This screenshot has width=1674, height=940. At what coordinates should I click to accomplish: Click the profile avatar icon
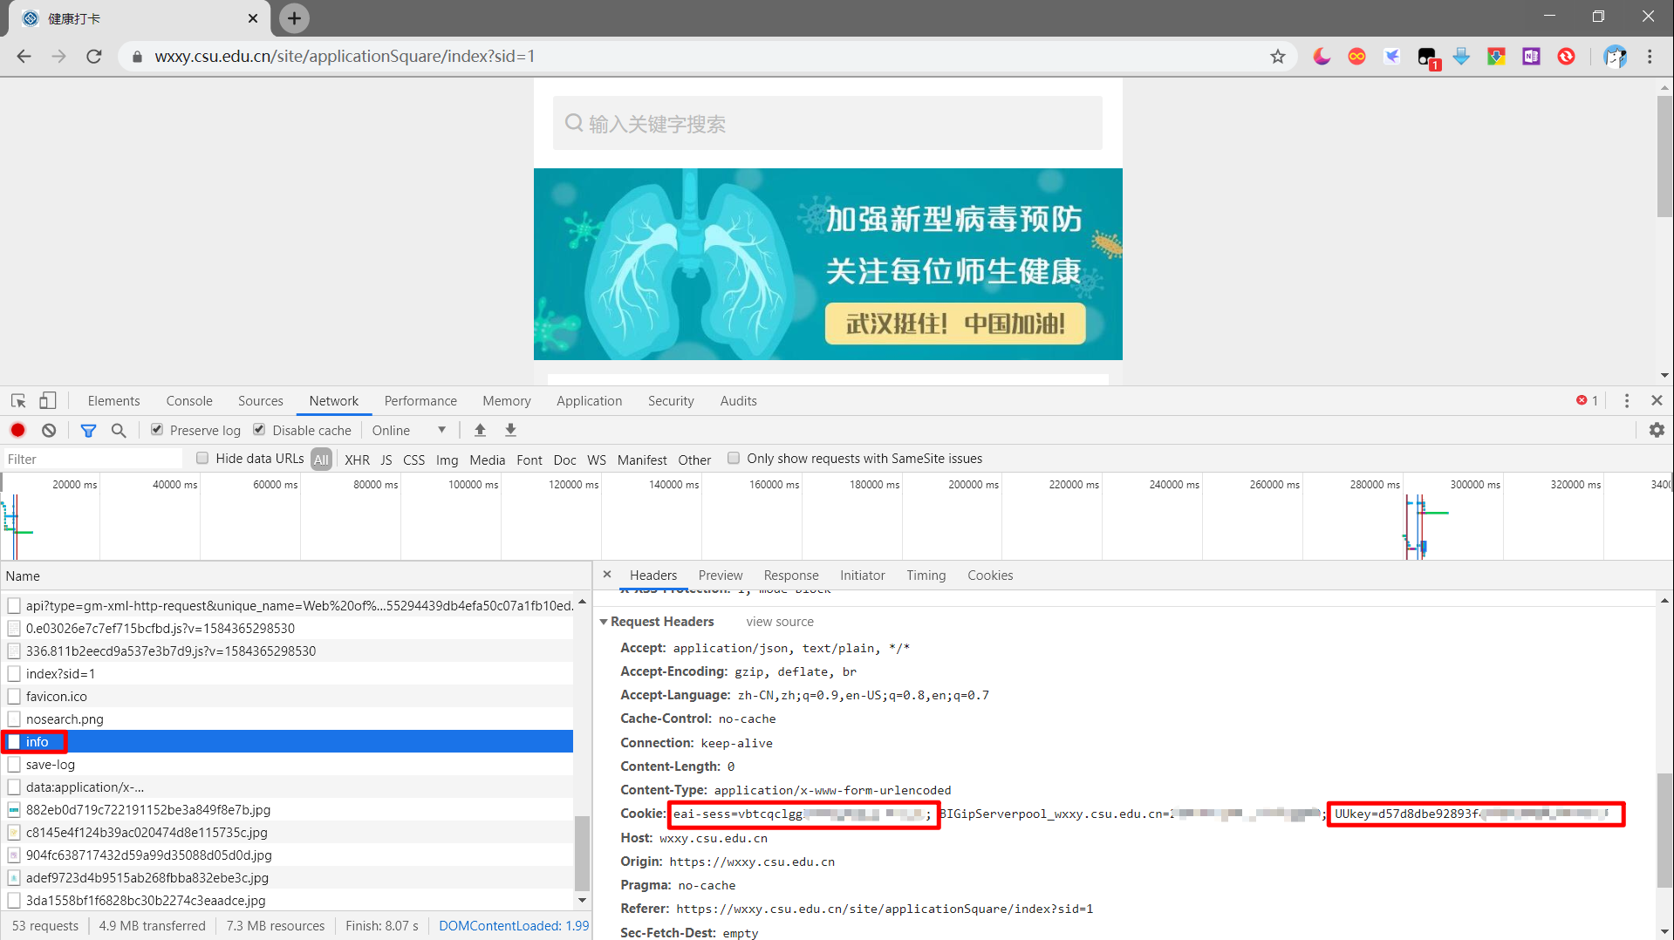coord(1615,57)
